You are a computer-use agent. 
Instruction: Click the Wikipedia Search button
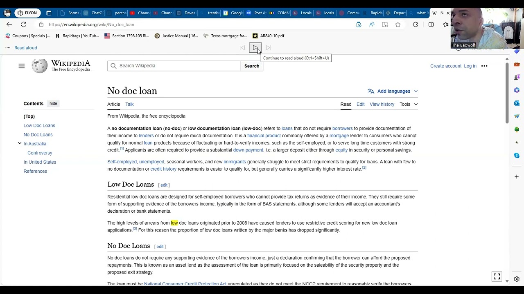[252, 66]
